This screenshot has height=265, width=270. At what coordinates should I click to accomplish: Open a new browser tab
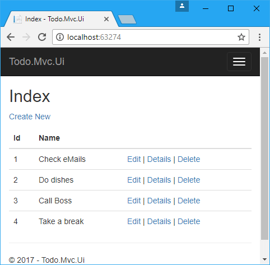(127, 20)
